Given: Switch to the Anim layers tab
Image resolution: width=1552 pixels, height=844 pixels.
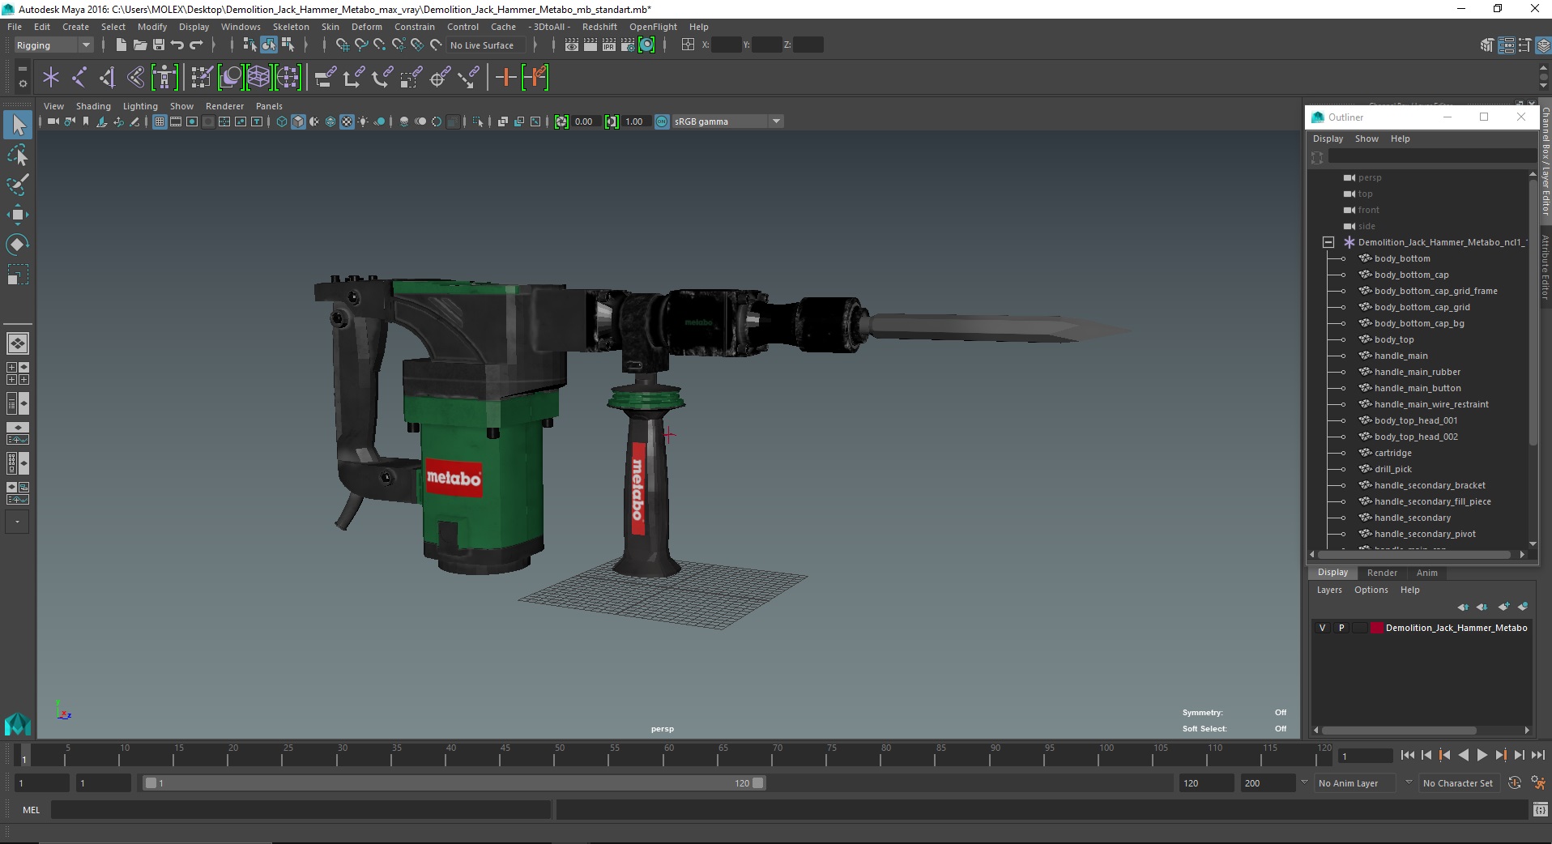Looking at the screenshot, I should coord(1426,573).
